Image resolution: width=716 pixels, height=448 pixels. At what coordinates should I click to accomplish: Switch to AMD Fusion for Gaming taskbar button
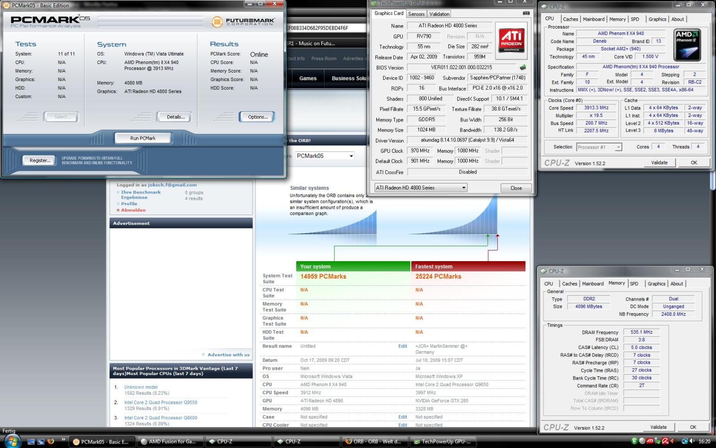click(x=170, y=442)
